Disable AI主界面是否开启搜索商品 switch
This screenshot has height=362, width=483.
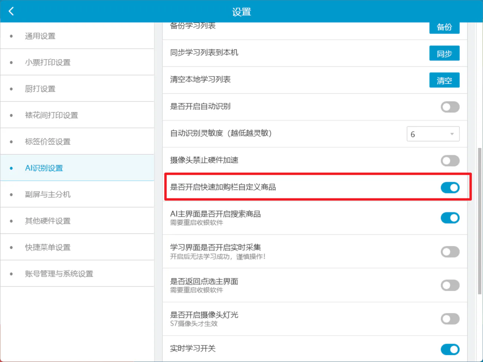[x=450, y=218]
